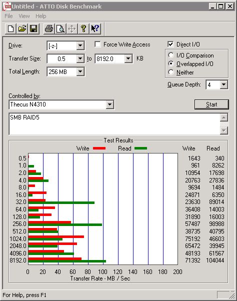Enable the Force Write Access checkbox
The width and height of the screenshot is (237, 301).
click(x=97, y=44)
